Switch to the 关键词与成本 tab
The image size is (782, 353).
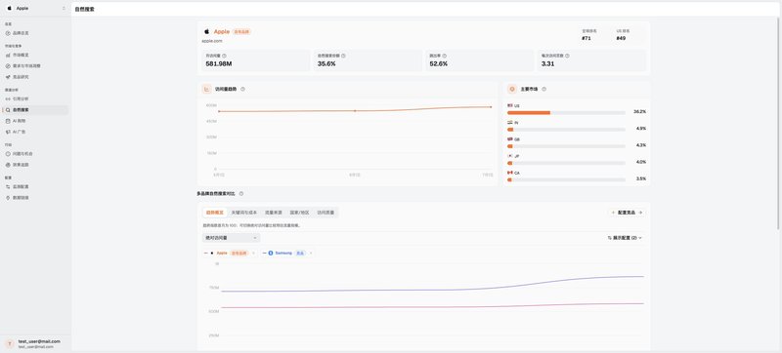pyautogui.click(x=243, y=213)
